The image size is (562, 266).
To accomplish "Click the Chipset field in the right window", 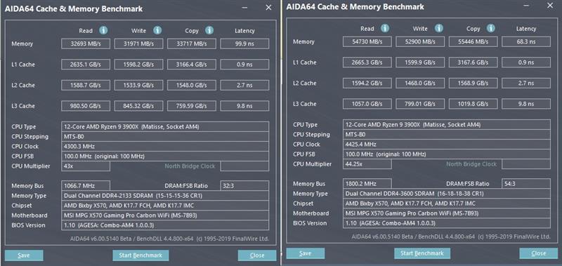I will 447,204.
